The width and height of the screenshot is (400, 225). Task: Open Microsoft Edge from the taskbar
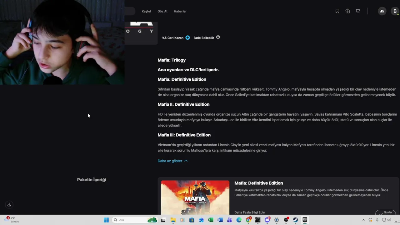[x=239, y=220]
